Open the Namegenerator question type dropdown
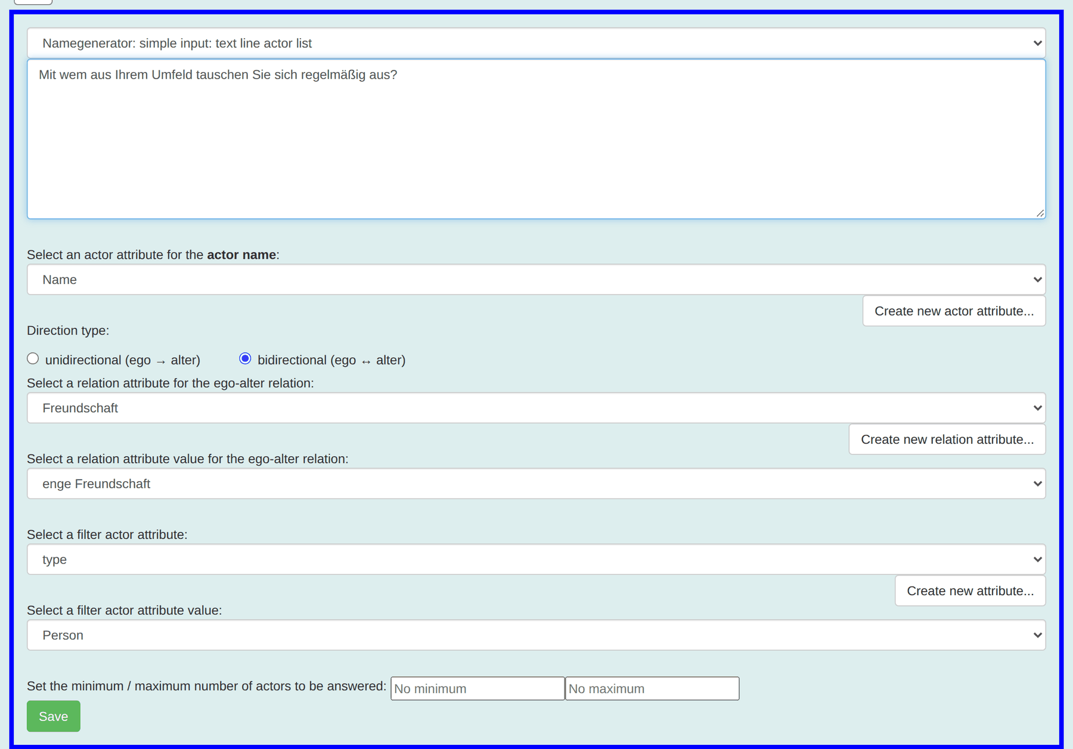 [x=536, y=43]
